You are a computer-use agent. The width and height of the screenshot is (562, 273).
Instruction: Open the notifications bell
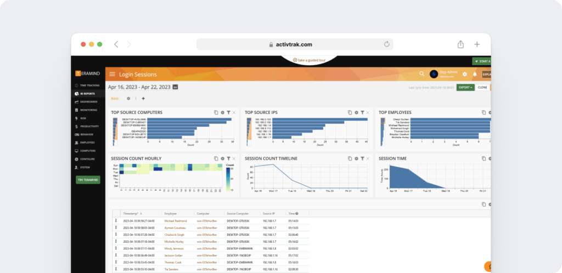tap(475, 74)
